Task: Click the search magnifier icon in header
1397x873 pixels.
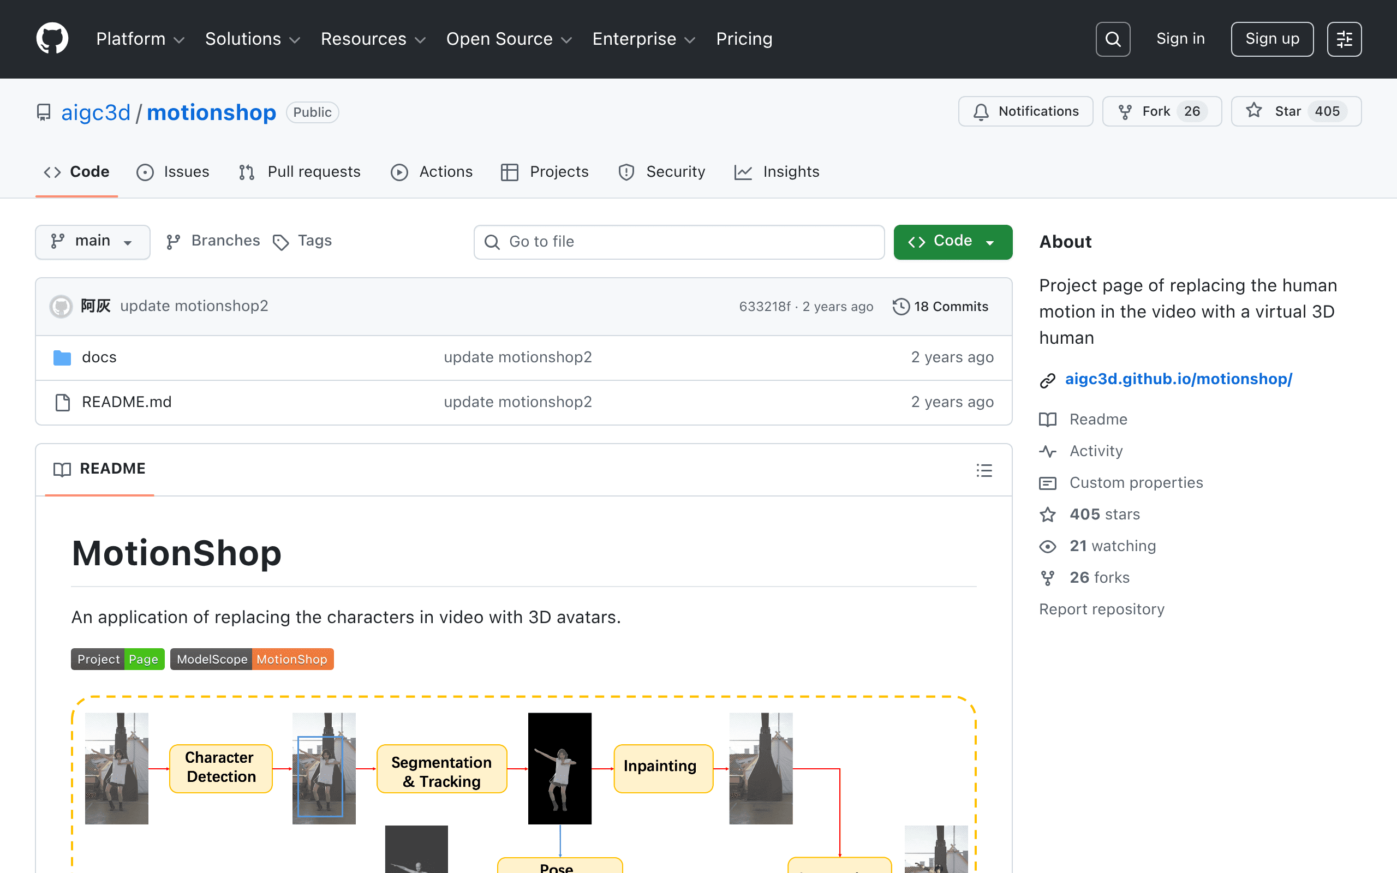Action: click(1112, 39)
